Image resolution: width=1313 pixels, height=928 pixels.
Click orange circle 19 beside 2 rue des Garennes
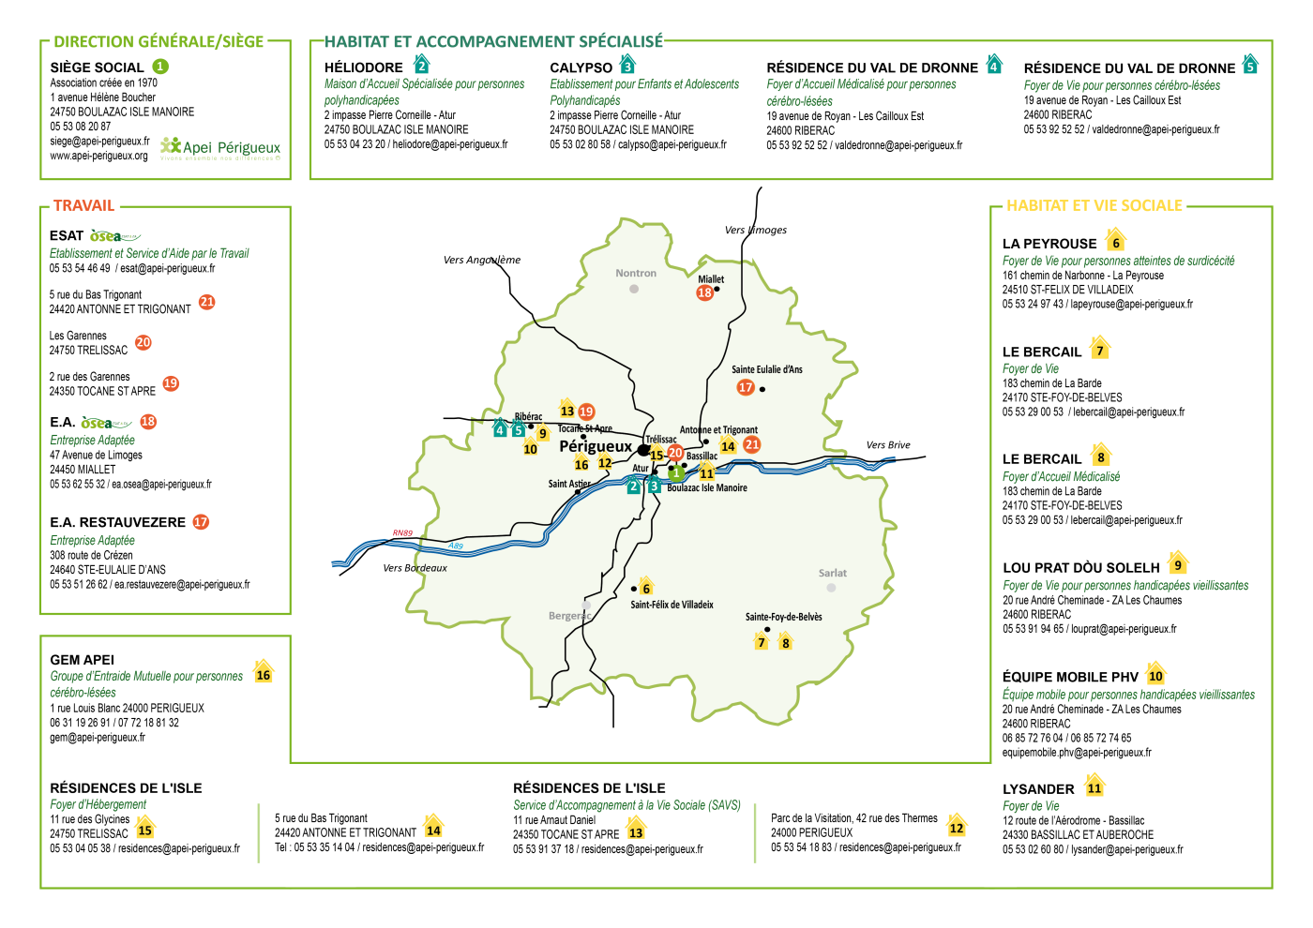click(x=171, y=383)
